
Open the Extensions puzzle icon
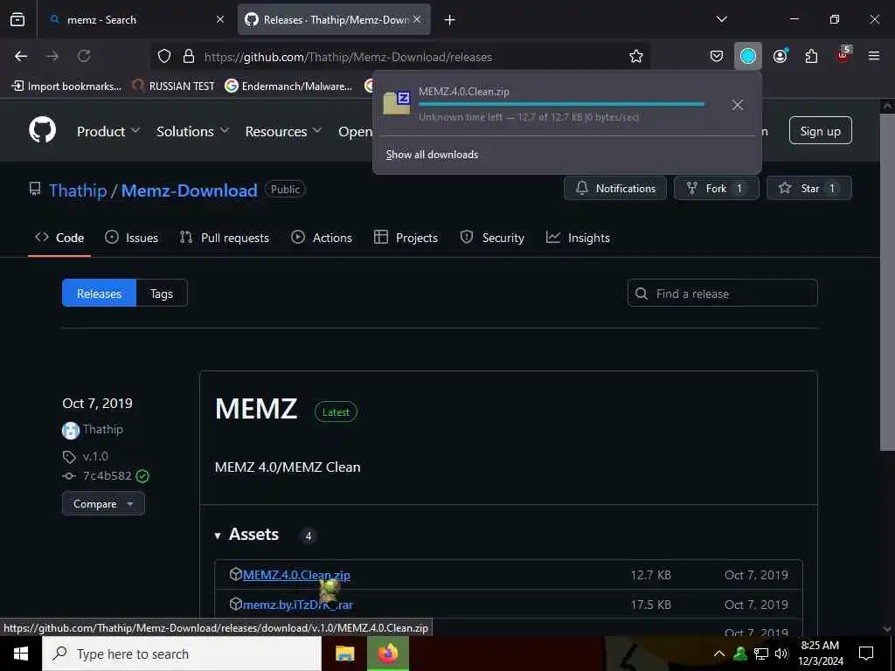pyautogui.click(x=811, y=56)
